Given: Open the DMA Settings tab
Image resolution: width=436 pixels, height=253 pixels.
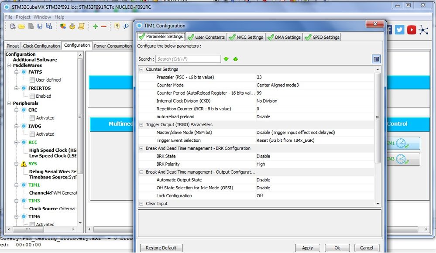Looking at the screenshot, I should point(284,37).
